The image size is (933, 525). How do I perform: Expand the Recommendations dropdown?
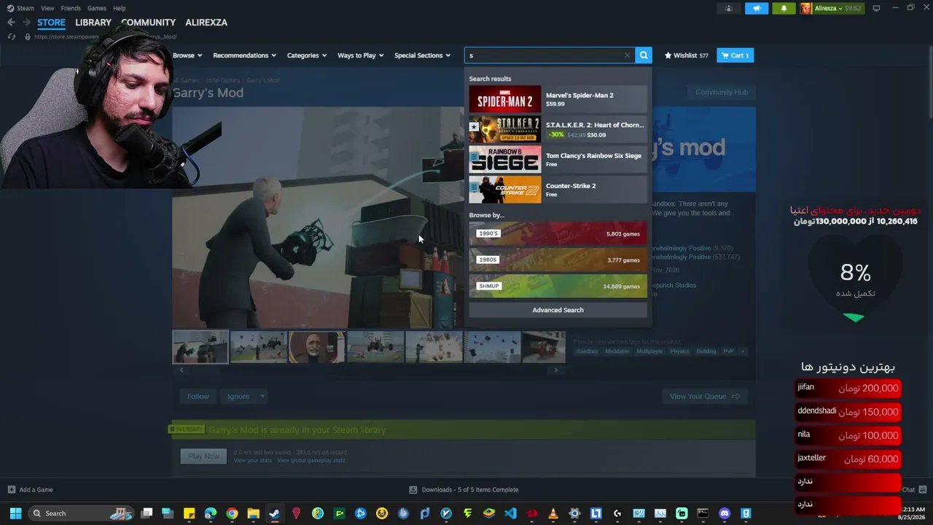click(x=244, y=55)
